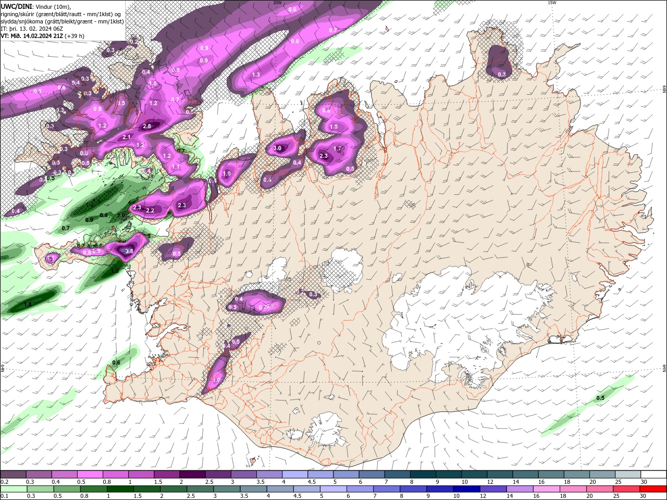This screenshot has height=500, width=667.
Task: Click the 2.2 snowfall value label
Action: coord(150,210)
